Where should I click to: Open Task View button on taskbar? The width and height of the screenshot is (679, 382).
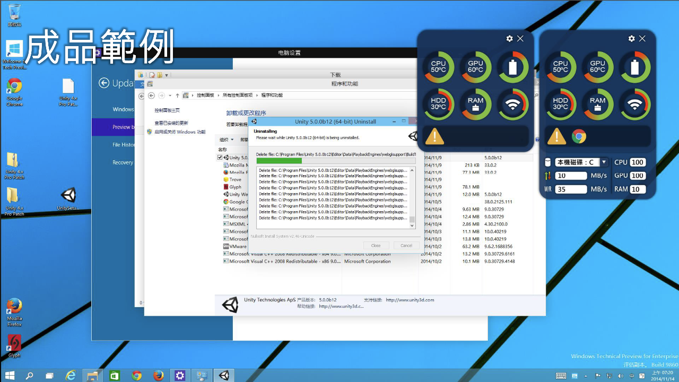(x=49, y=376)
